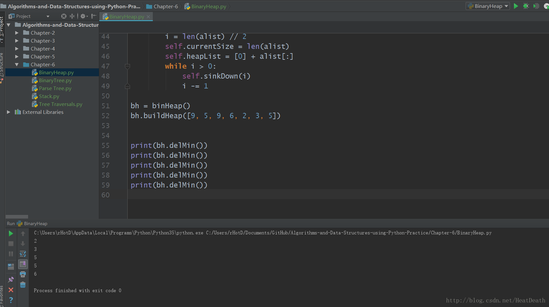
Task: Click print statement on line 55
Action: pos(169,146)
